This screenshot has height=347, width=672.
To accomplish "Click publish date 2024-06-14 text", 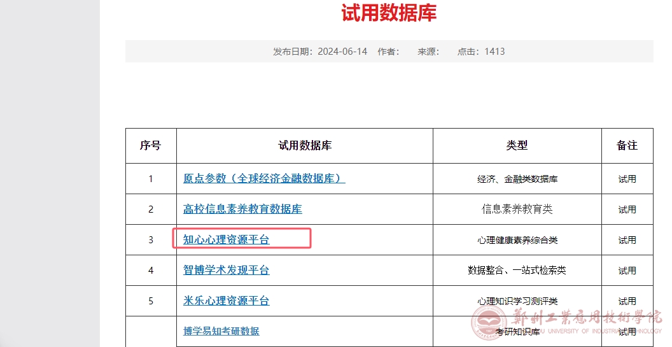I will [x=320, y=52].
